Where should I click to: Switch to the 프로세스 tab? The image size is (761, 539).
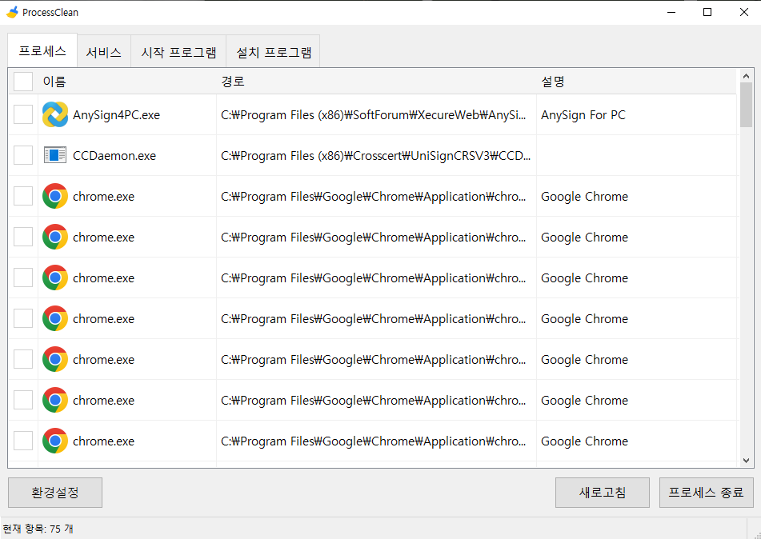42,51
